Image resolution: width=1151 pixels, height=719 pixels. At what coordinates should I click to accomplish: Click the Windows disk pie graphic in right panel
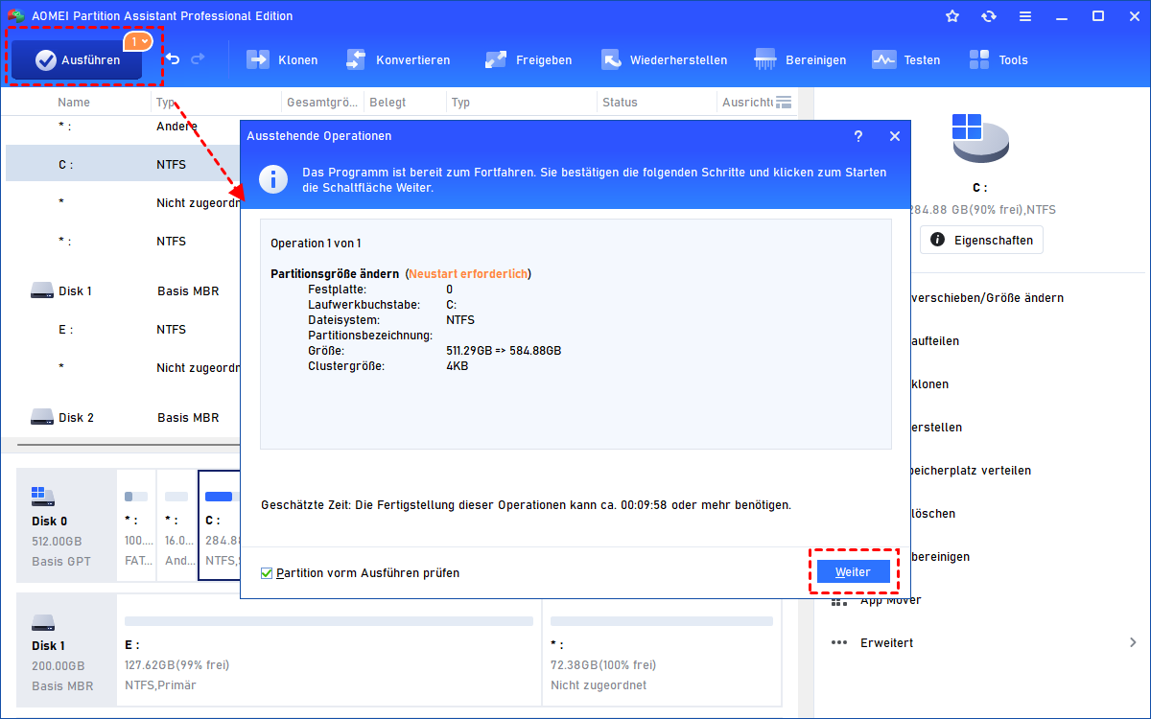click(x=980, y=137)
